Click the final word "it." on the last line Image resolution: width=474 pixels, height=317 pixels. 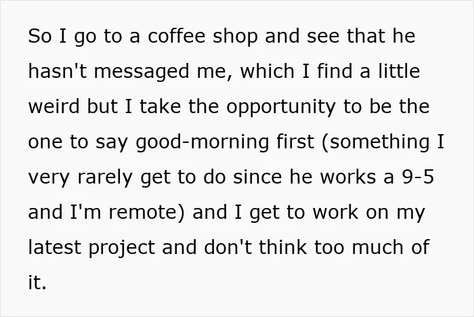[37, 282]
